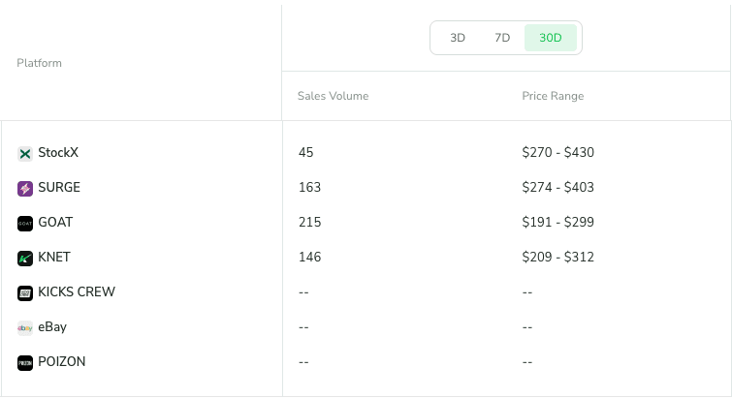Click the Price Range column header
The height and width of the screenshot is (398, 732).
point(553,96)
